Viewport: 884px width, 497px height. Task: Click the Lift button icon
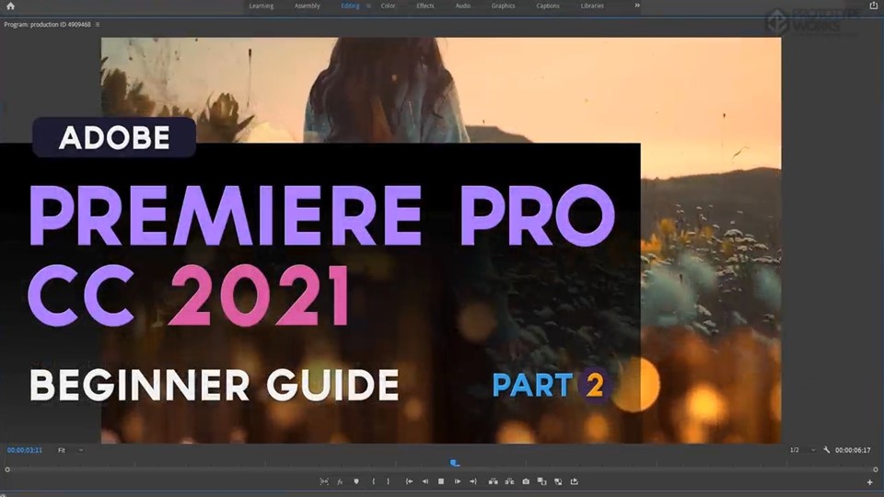493,481
